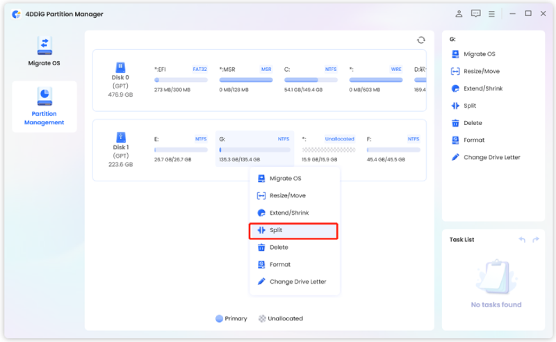This screenshot has width=556, height=342.
Task: Click the '476.9 GB' Disk 0 size text
Action: coord(120,95)
